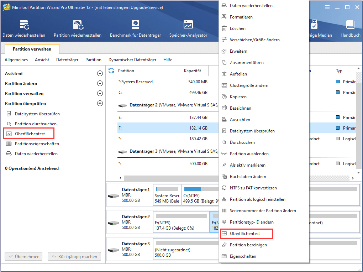This screenshot has height=272, width=363.
Task: Open the Handbuch toolbar icon
Action: pos(350,29)
